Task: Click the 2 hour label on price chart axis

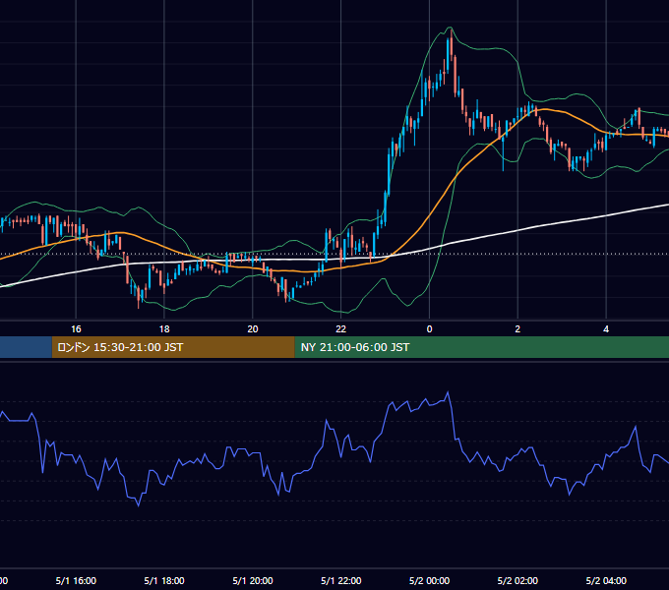Action: [x=517, y=329]
